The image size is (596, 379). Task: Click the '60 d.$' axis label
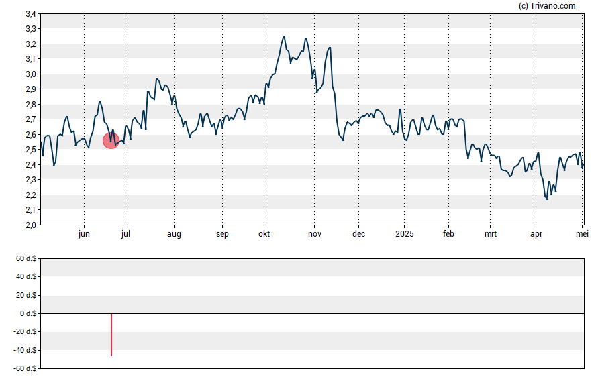tap(26, 259)
